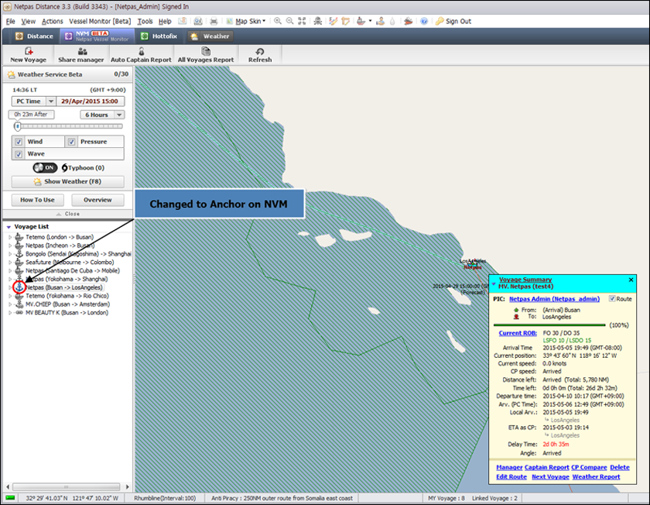Open the Vessel Monitor [Beta] menu
Screen dimensions: 650x505
click(x=100, y=21)
